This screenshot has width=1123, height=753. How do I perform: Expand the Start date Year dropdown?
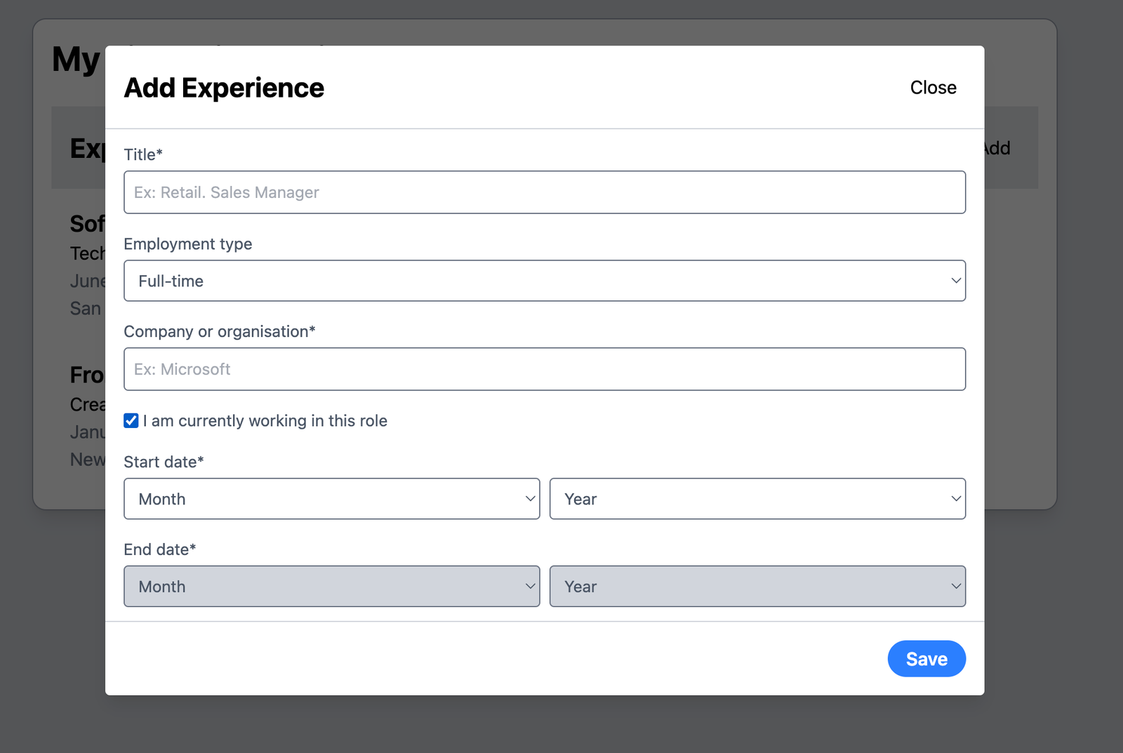coord(757,498)
